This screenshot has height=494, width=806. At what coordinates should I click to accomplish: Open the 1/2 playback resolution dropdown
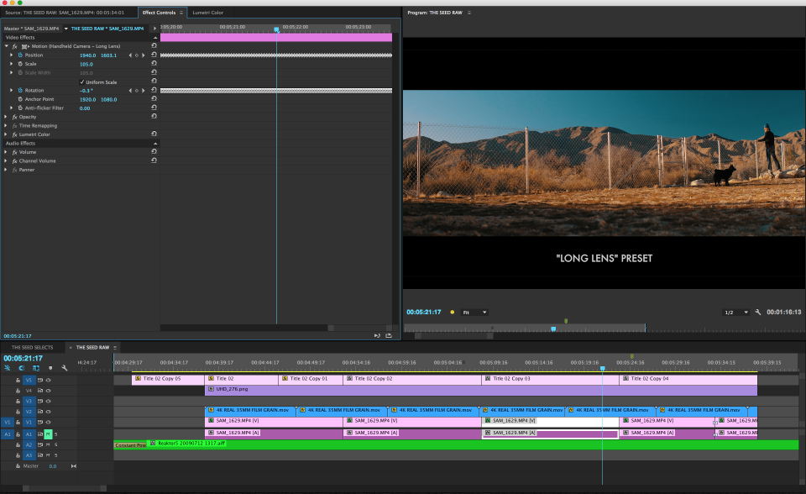[736, 313]
